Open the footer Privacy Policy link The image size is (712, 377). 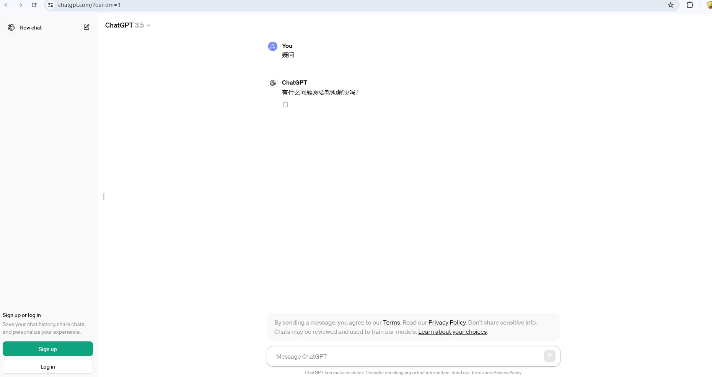click(x=507, y=373)
